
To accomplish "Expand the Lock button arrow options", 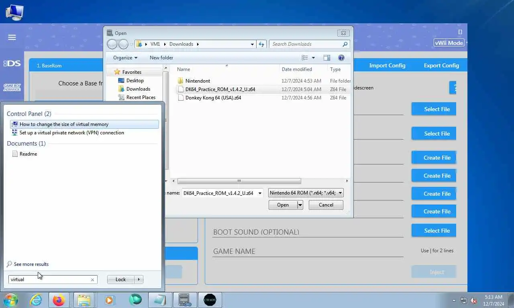I will pyautogui.click(x=139, y=280).
